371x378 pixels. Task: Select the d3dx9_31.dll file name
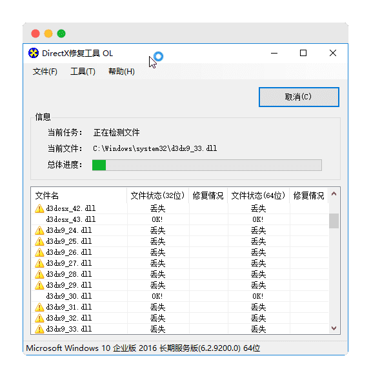tap(69, 307)
